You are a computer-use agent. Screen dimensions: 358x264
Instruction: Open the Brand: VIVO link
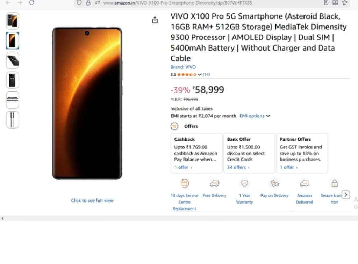pos(183,67)
